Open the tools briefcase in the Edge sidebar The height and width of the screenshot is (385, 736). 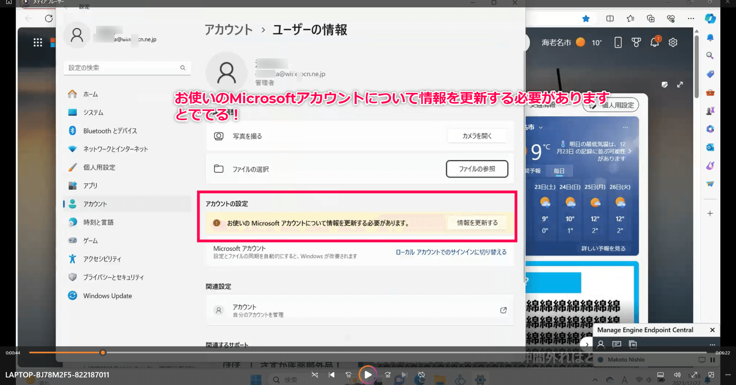710,92
